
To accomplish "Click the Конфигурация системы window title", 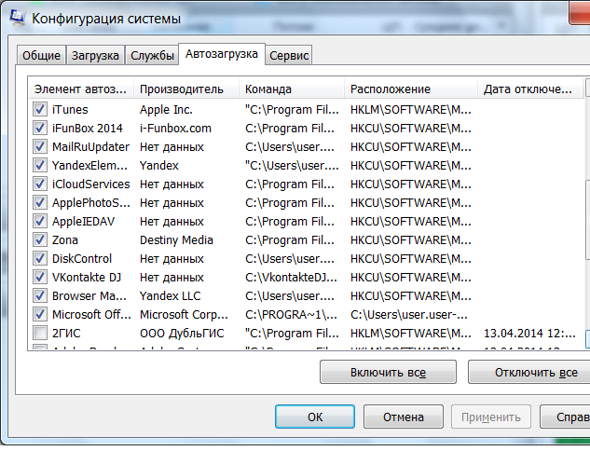I will [x=106, y=19].
